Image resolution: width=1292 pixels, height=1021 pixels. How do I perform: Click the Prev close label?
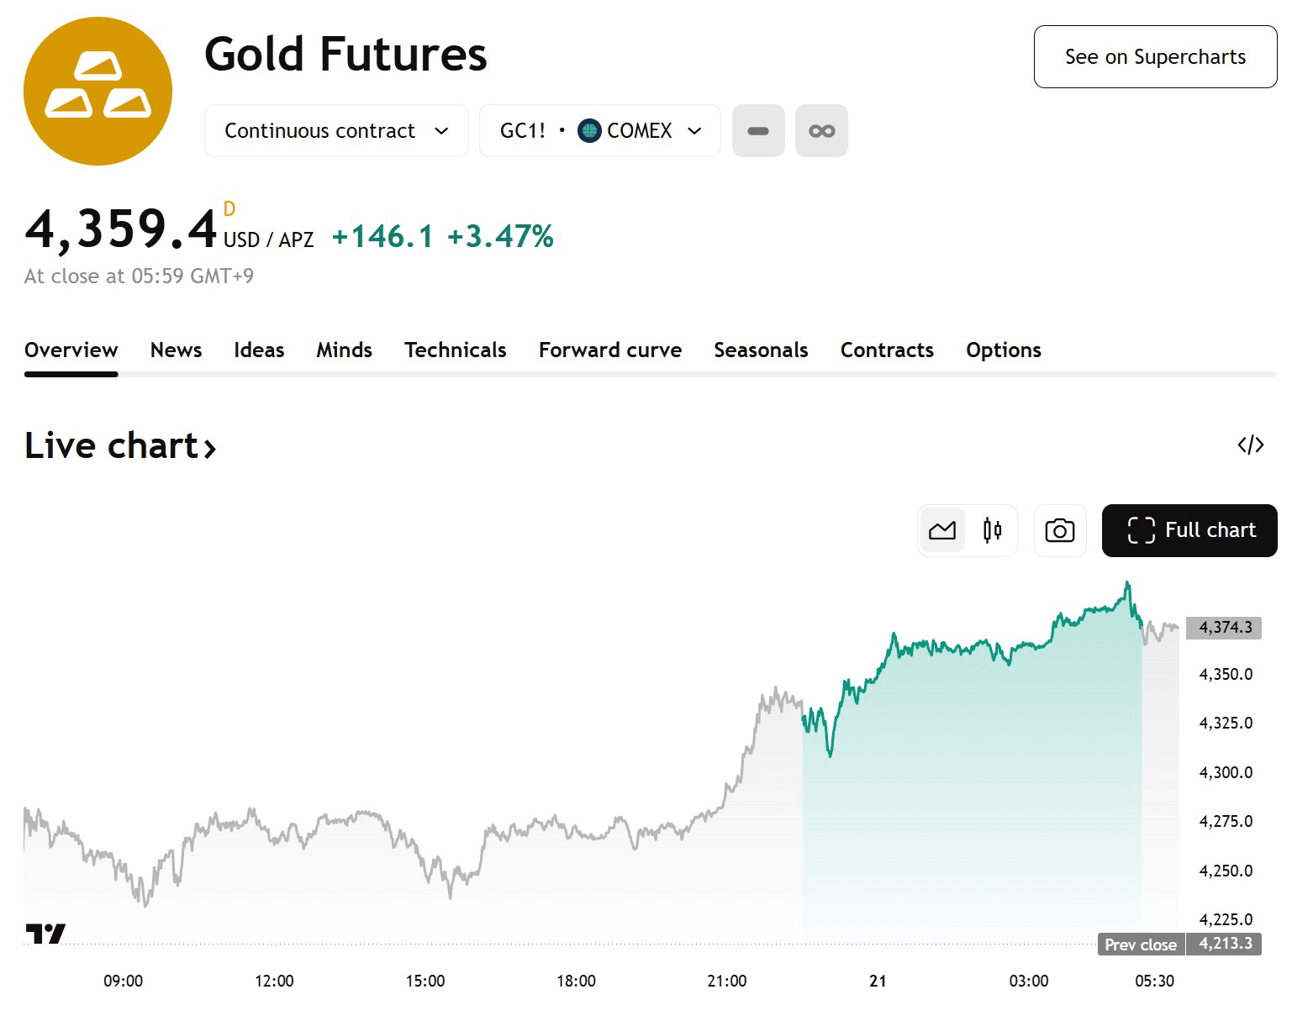(x=1140, y=945)
